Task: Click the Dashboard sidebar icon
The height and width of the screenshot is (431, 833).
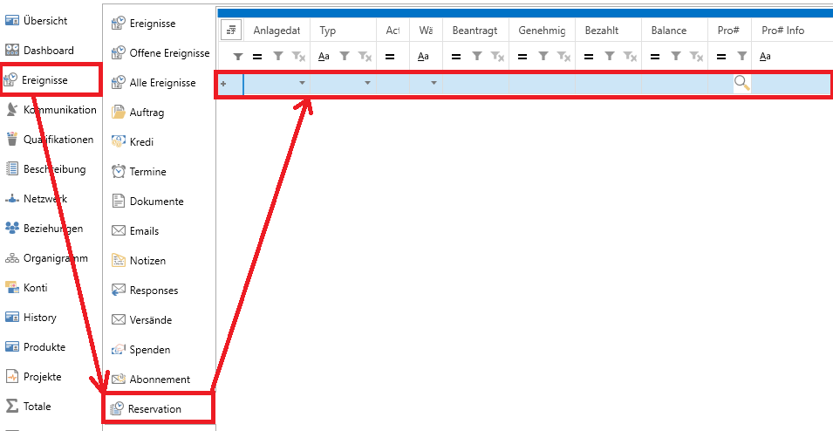Action: pos(12,51)
